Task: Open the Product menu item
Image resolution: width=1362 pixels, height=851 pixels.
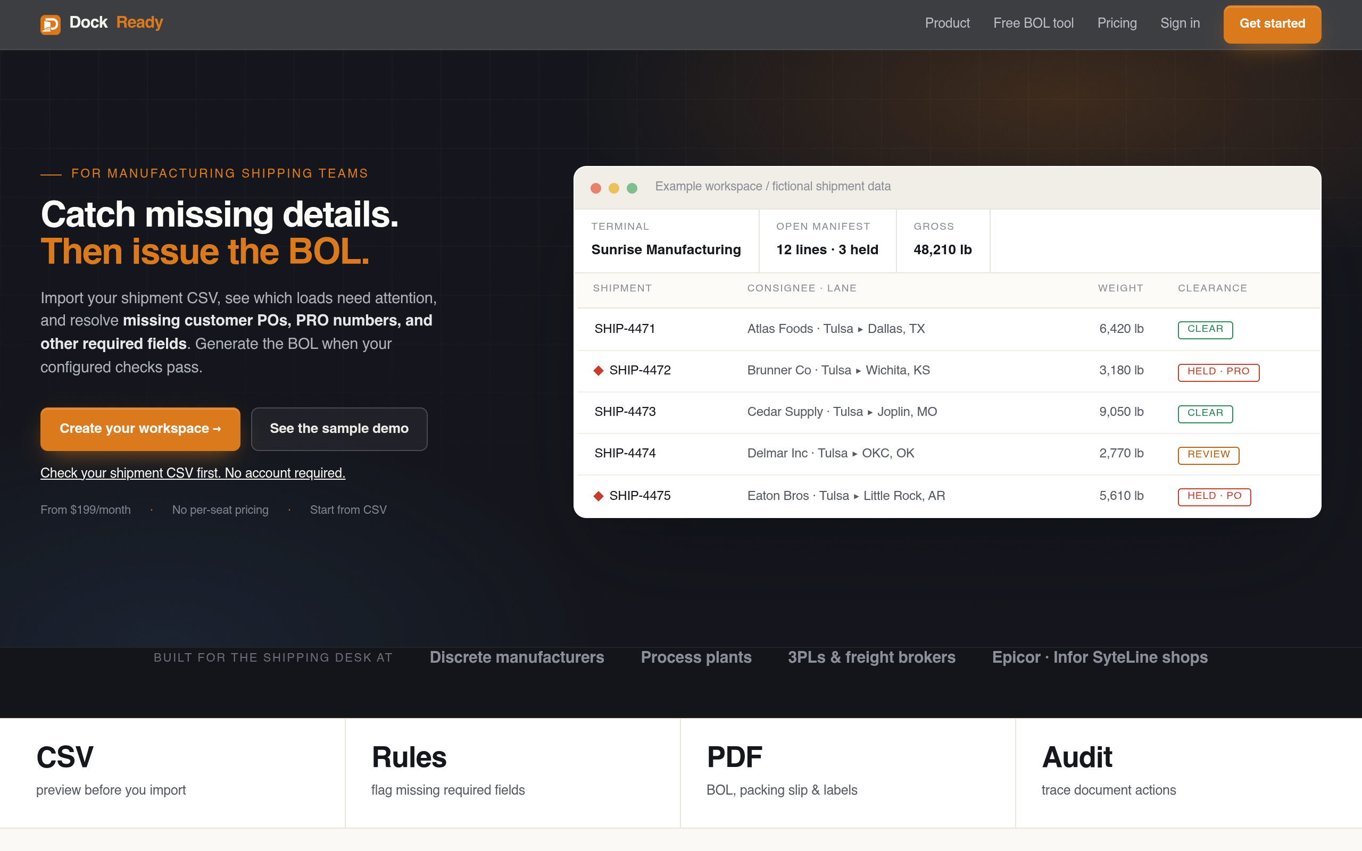Action: pyautogui.click(x=947, y=23)
